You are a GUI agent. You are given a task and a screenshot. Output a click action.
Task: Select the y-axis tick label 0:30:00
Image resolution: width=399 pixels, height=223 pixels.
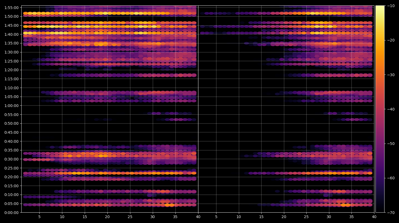[11, 159]
